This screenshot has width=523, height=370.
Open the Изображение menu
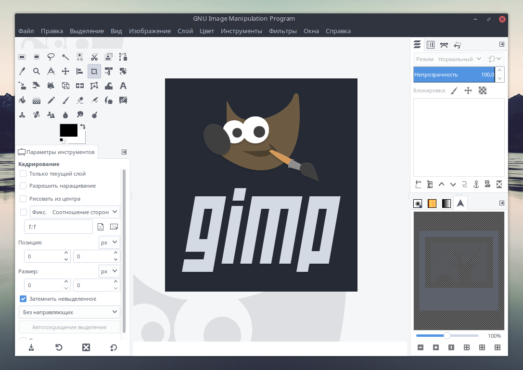tap(150, 31)
